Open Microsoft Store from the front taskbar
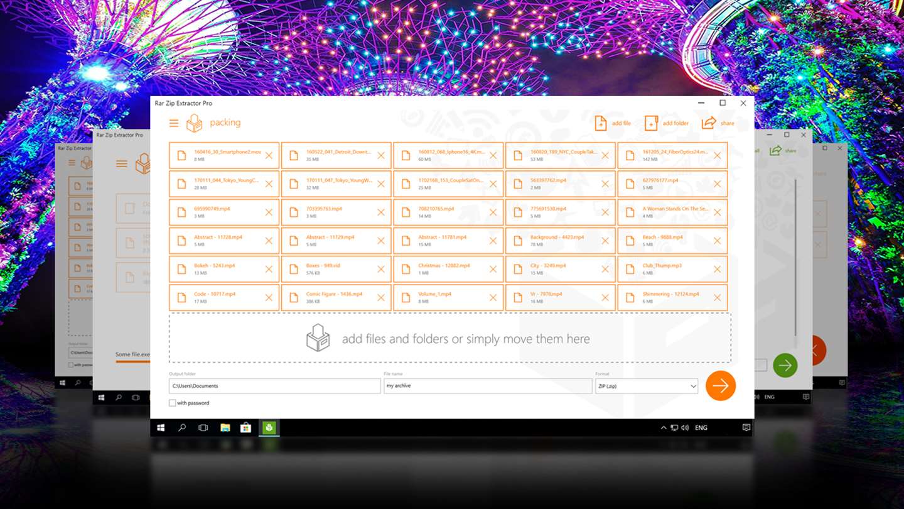Image resolution: width=904 pixels, height=509 pixels. [x=246, y=428]
